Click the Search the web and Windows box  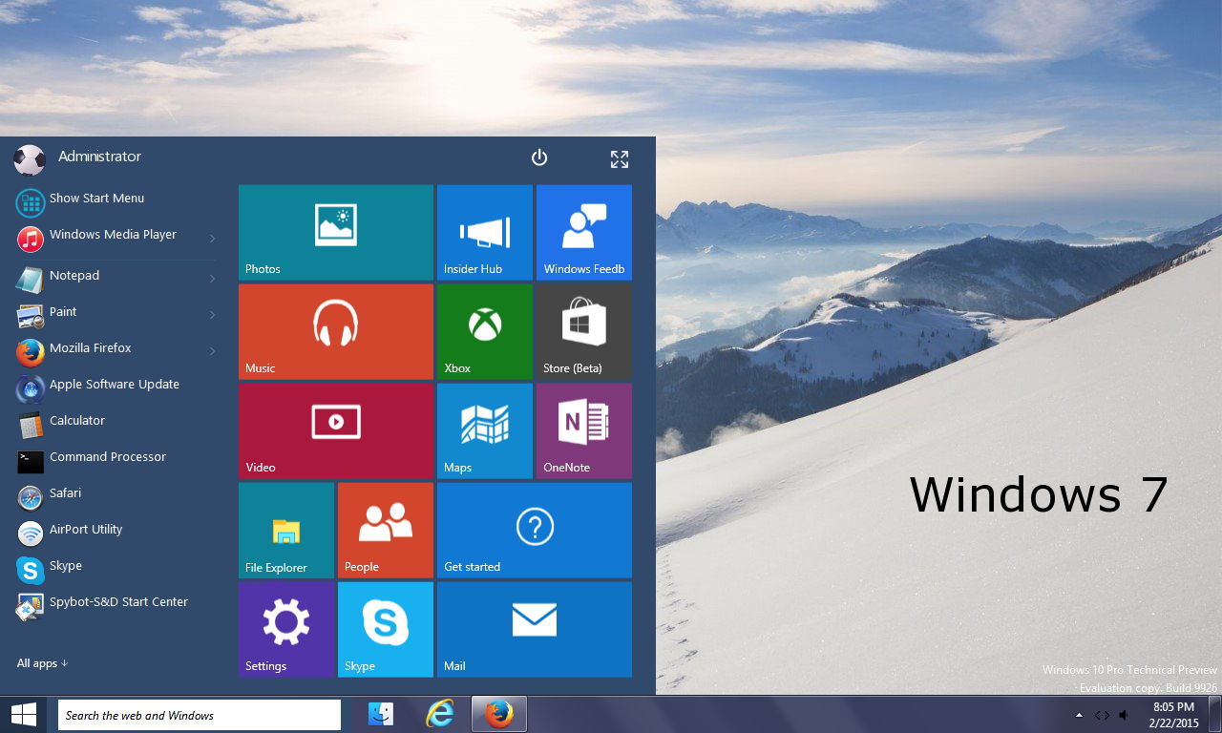click(x=200, y=715)
